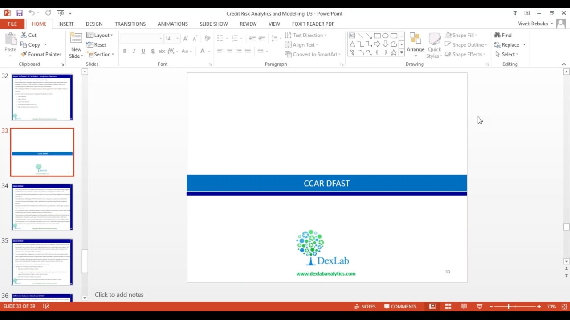Toggle underline formatting
570x320 pixels.
click(x=143, y=52)
